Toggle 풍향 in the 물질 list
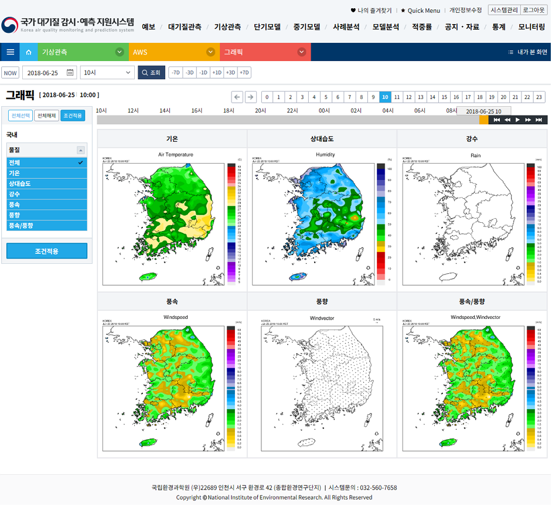 47,215
